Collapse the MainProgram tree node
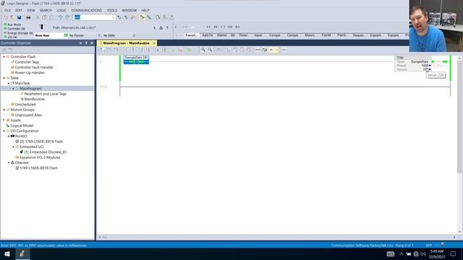The image size is (463, 260). point(13,88)
